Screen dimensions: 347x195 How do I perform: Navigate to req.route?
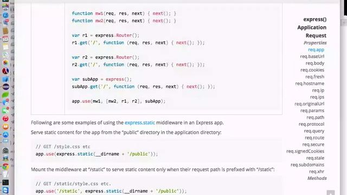pyautogui.click(x=314, y=138)
